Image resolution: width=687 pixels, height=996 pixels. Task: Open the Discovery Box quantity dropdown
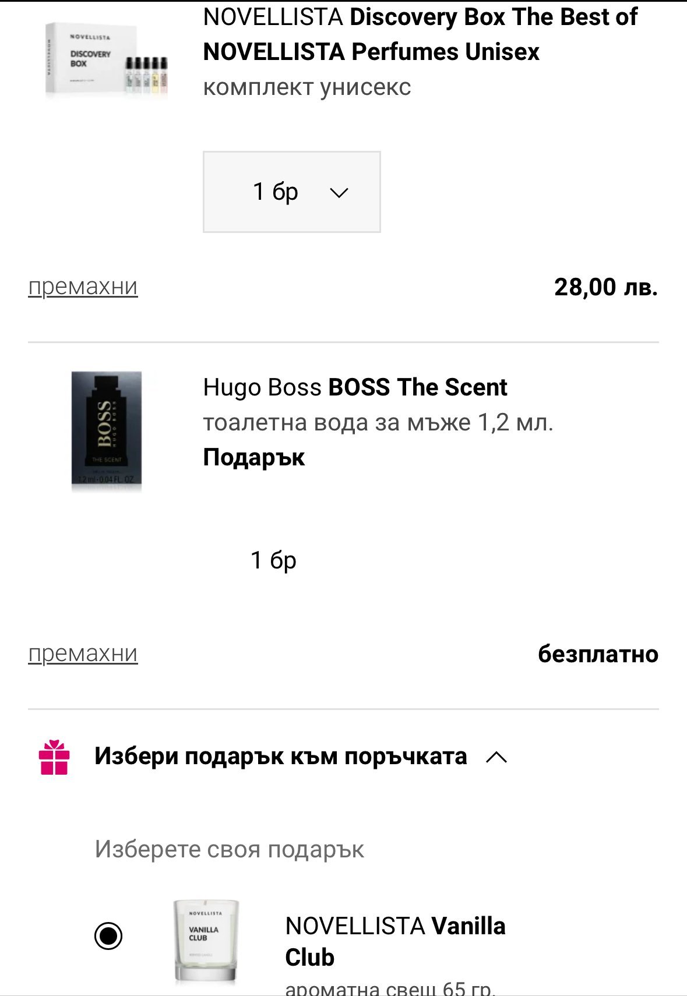(x=291, y=192)
